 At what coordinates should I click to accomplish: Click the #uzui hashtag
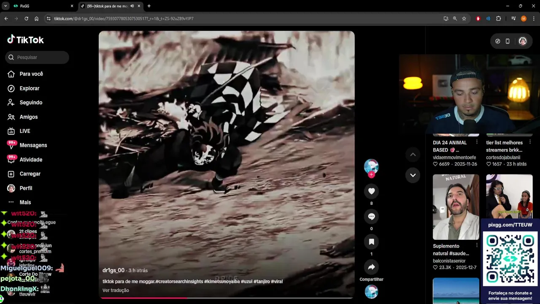click(x=246, y=282)
